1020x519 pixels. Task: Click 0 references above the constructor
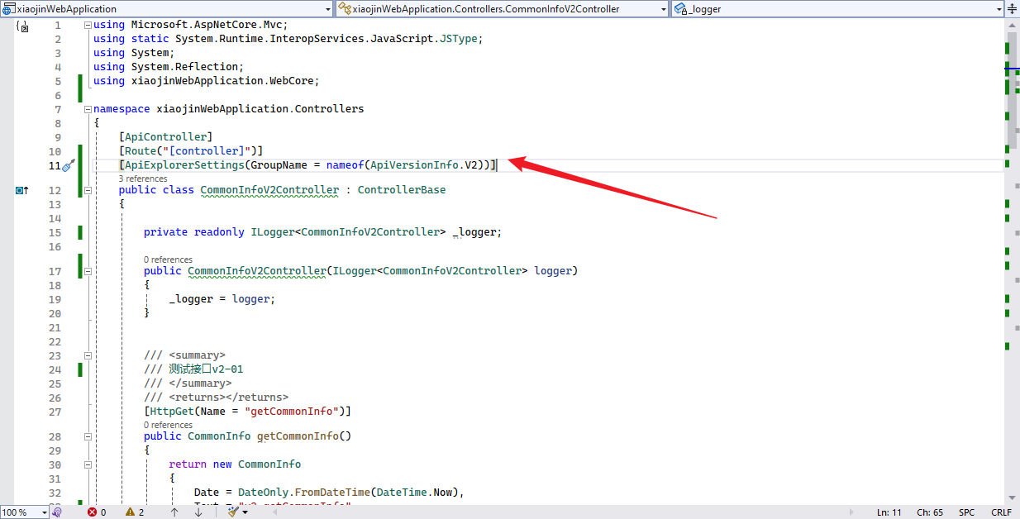pos(168,259)
